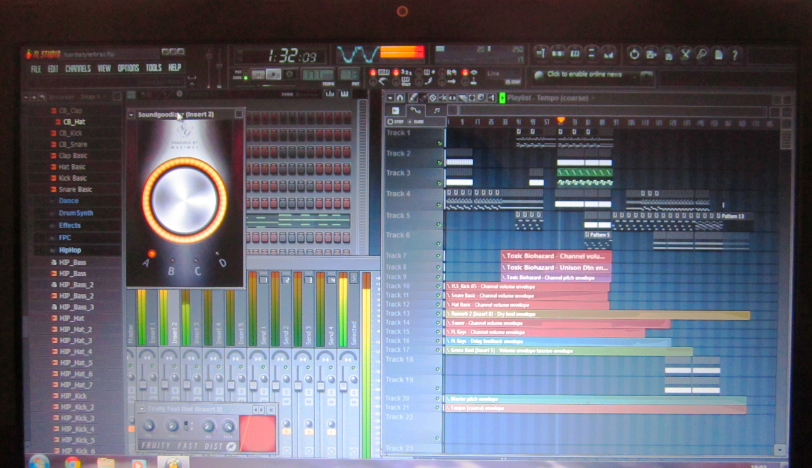812x468 pixels.
Task: Click the Fruity Fast Dist POST knob
Action: point(228,427)
